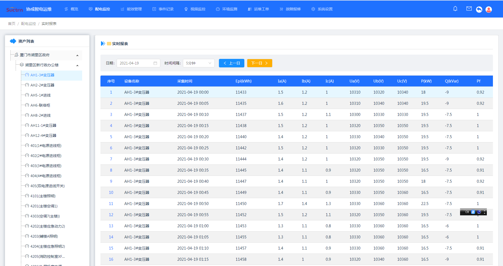This screenshot has width=503, height=266.
Task: Click the calendar icon in date field
Action: (155, 63)
